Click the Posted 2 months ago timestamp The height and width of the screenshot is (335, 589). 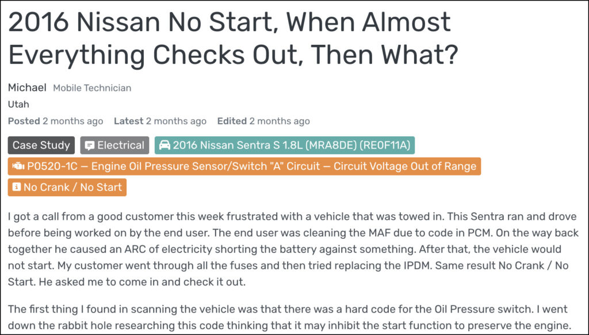click(x=56, y=121)
